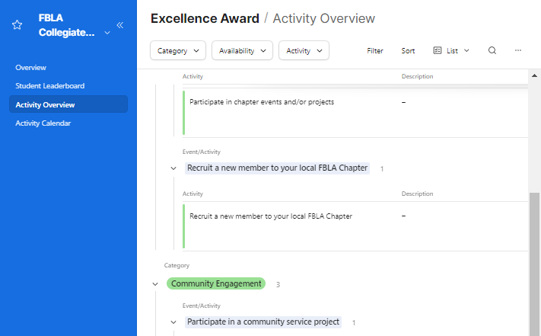The image size is (541, 336).
Task: Click the Community Engagement green tag
Action: pos(216,283)
